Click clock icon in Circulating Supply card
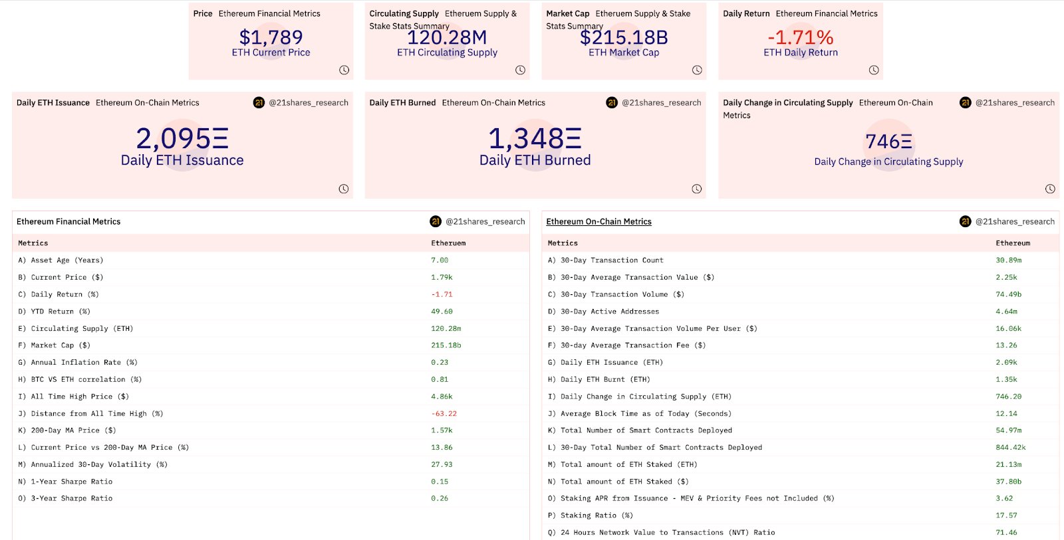1064x540 pixels. 520,70
